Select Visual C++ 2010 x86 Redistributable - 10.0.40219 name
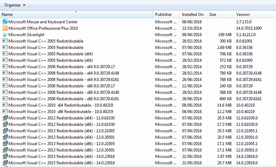Viewport: 276px width, 167px height. click(x=61, y=111)
